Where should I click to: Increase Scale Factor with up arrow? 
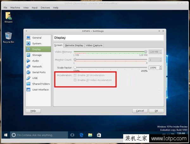point(161,67)
